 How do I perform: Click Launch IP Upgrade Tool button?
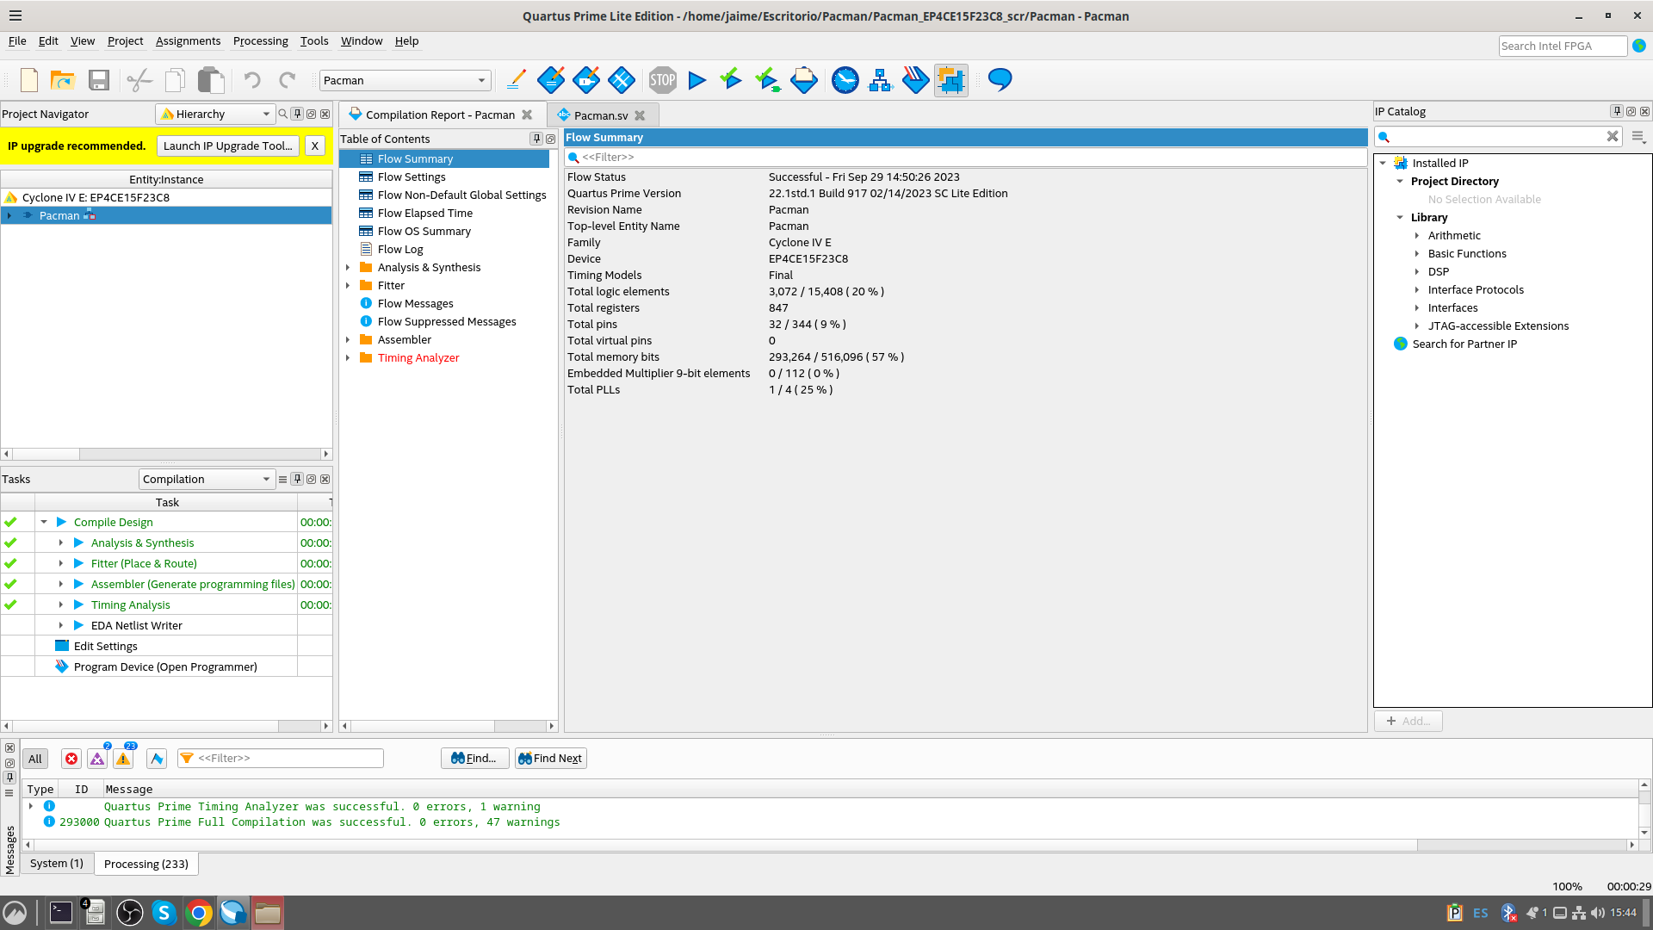point(228,146)
